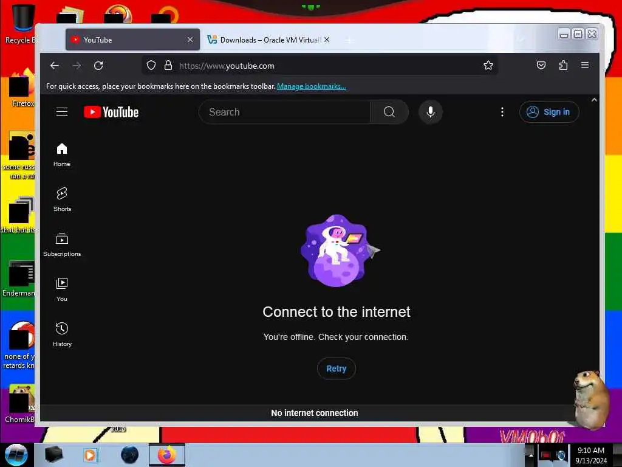This screenshot has width=622, height=467.
Task: Bookmark this page with the star
Action: pos(488,66)
